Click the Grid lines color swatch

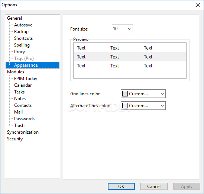125,93
